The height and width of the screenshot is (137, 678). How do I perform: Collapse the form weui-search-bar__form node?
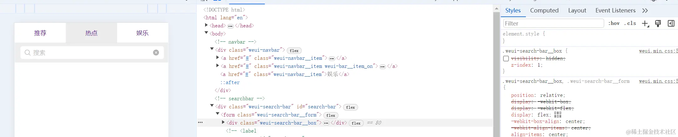point(218,114)
